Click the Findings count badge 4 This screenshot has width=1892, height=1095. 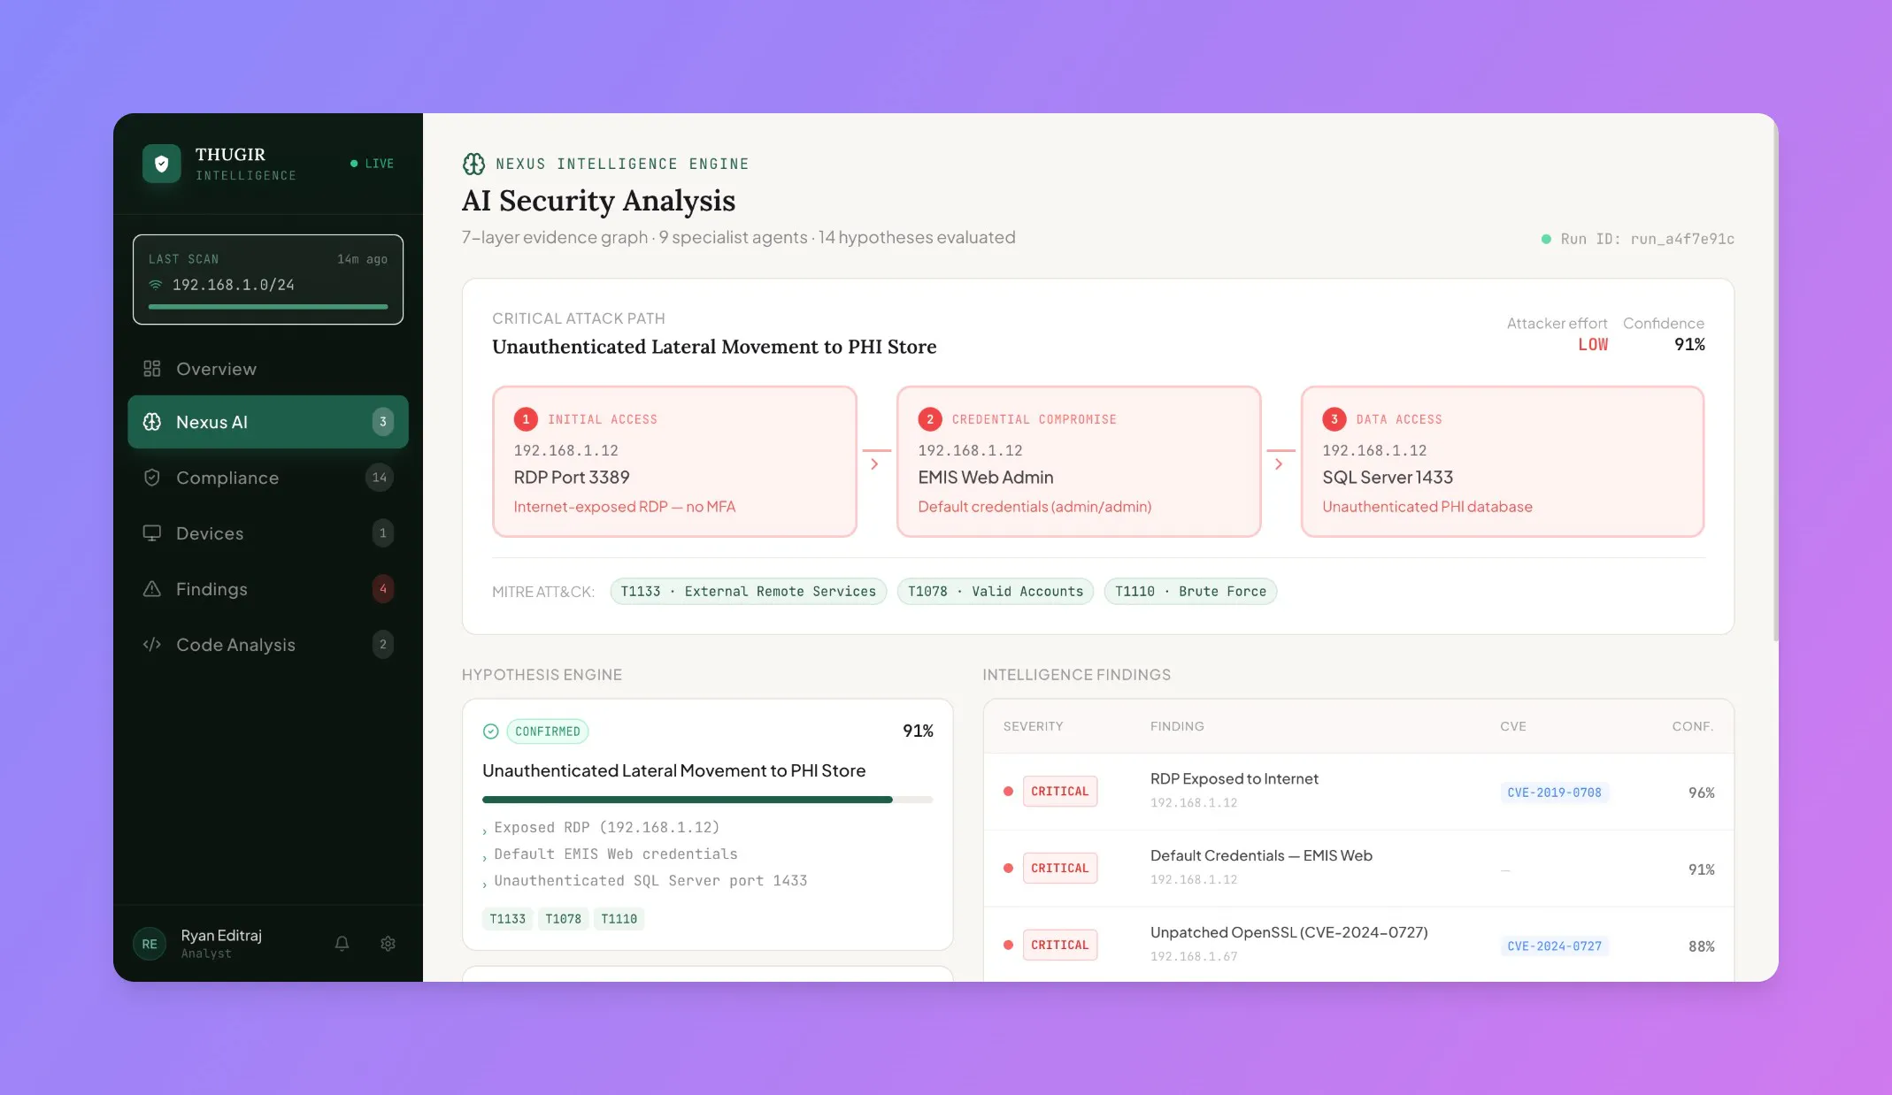pyautogui.click(x=382, y=588)
